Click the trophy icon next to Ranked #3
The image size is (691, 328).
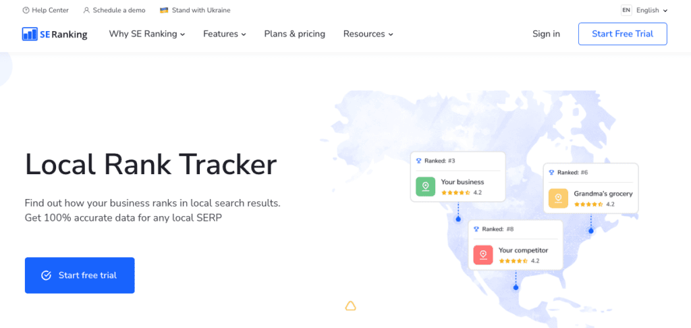418,161
